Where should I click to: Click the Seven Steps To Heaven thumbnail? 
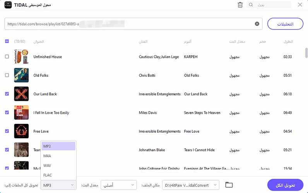pos(21,112)
